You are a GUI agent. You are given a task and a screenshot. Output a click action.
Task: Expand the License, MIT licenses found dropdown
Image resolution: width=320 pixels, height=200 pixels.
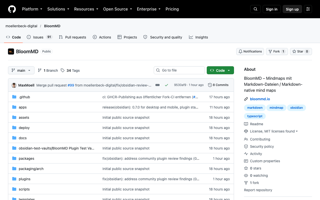tap(274, 131)
